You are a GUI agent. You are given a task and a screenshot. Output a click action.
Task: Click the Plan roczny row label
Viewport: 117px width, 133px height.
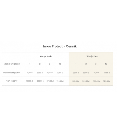point(12,81)
